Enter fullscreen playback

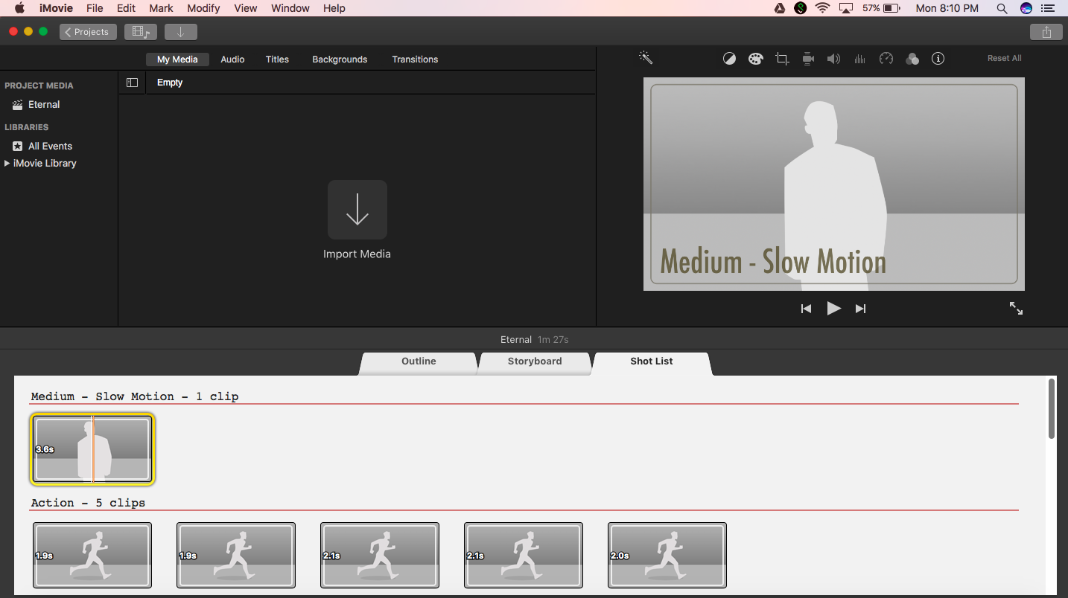point(1016,308)
